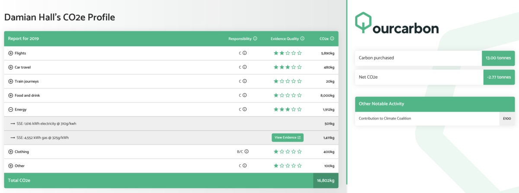
Task: Expand the Car travel category
Action: point(11,67)
